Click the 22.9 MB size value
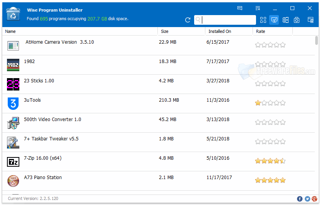 coord(167,42)
